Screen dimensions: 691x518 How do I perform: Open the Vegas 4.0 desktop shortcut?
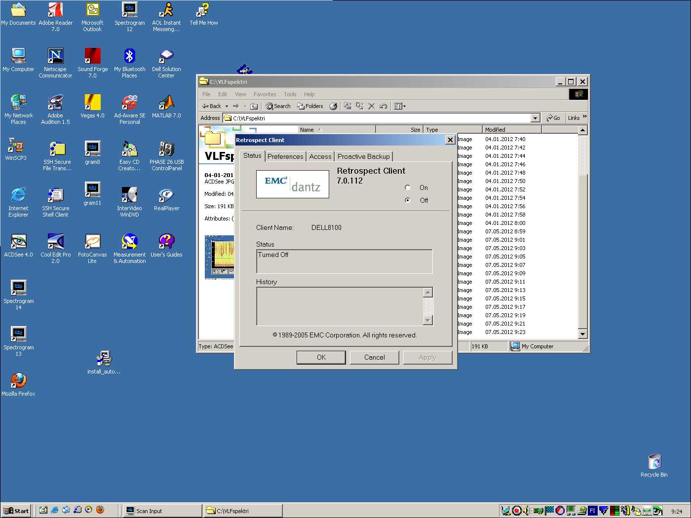coord(92,107)
